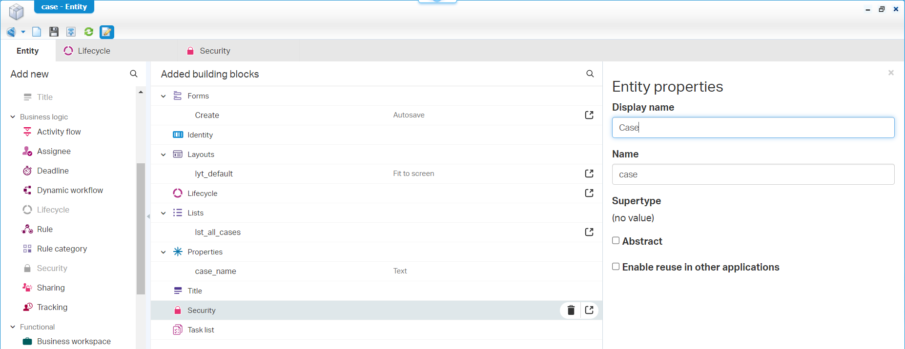Click the Name input field
The width and height of the screenshot is (905, 349).
tap(753, 174)
